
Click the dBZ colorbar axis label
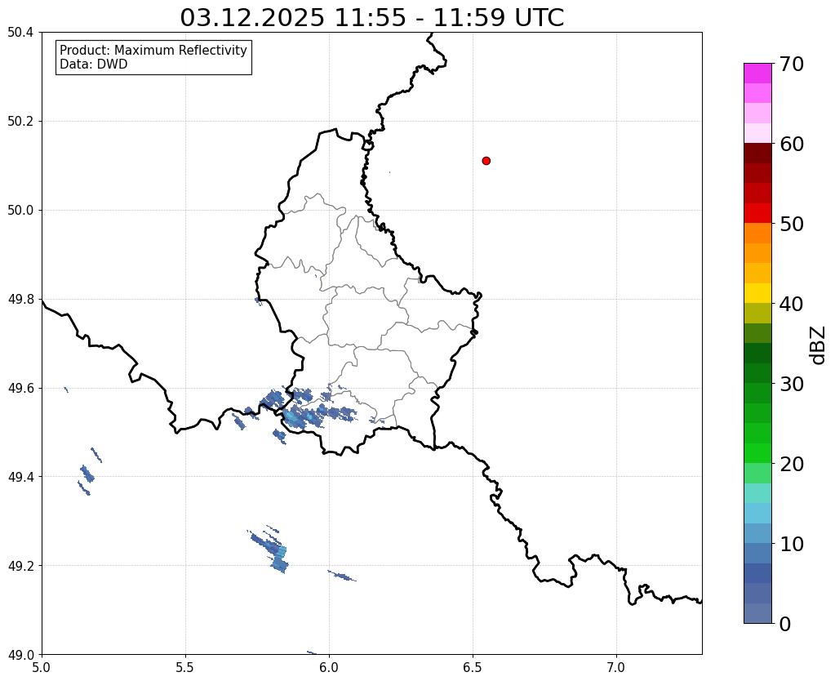[819, 345]
